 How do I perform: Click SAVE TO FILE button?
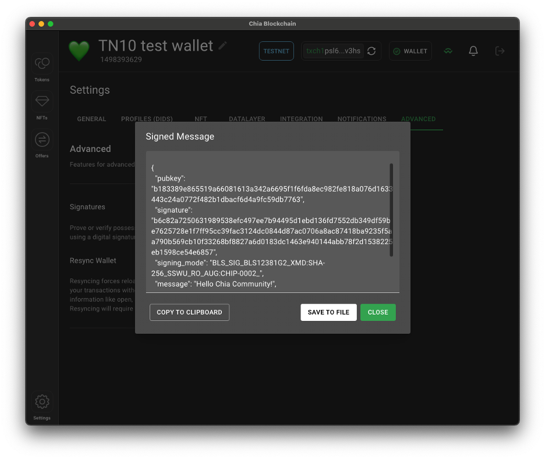[328, 312]
